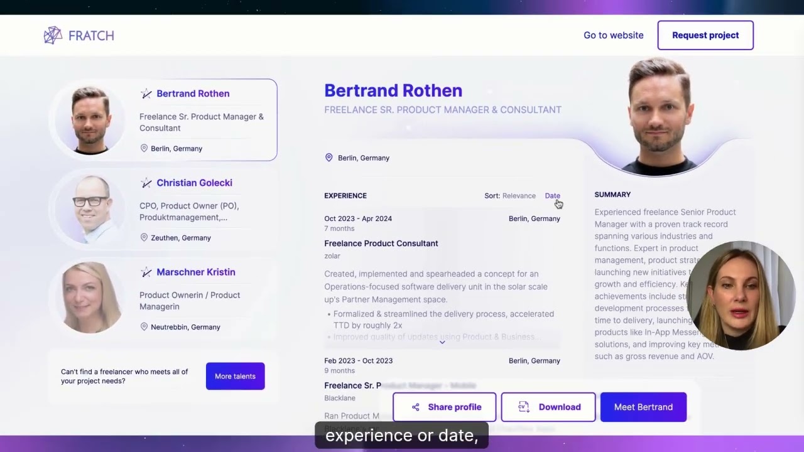Click the Oct 2023 - Apr 2024 date range
Viewport: 804px width, 452px height.
tap(358, 218)
